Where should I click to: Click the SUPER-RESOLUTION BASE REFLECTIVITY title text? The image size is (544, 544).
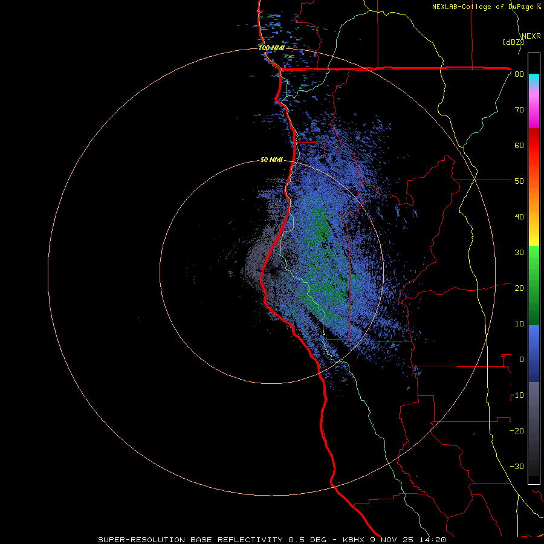pos(189,540)
